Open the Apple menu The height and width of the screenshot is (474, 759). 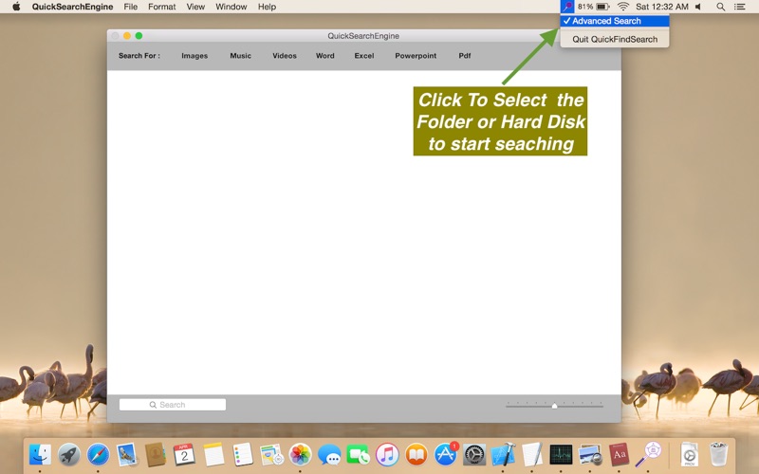tap(16, 7)
